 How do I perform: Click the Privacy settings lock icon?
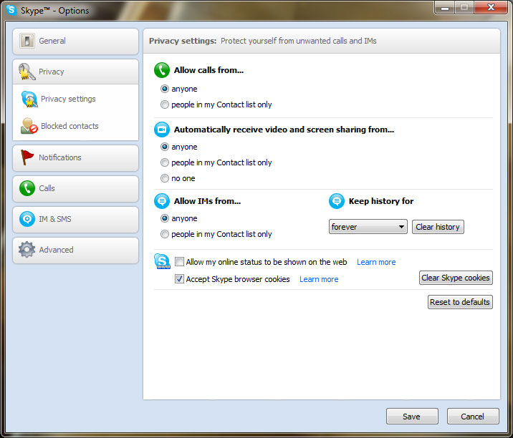[29, 99]
